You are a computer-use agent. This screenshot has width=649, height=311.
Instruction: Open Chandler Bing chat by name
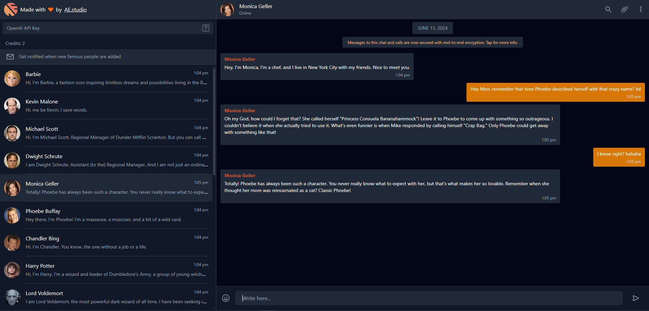[x=42, y=239]
